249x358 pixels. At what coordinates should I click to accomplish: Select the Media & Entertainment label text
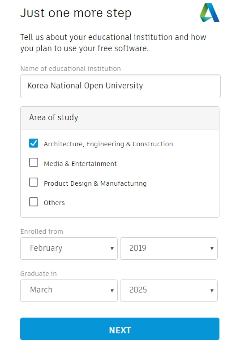(80, 164)
